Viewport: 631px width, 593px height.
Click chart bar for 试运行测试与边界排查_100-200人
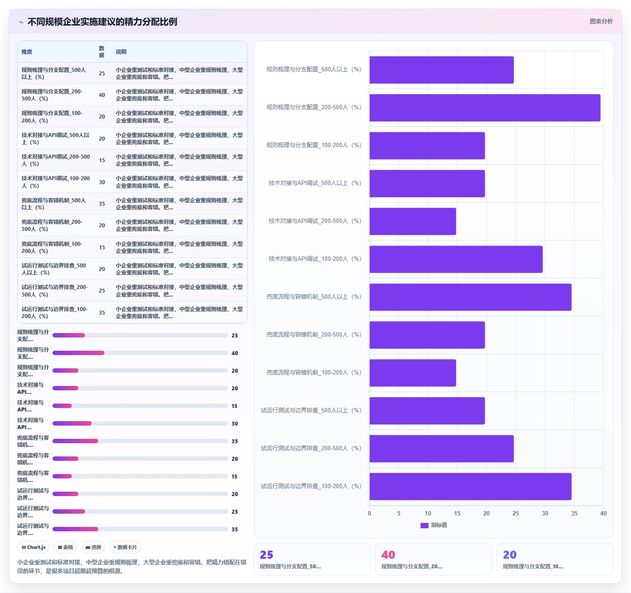[x=470, y=486]
